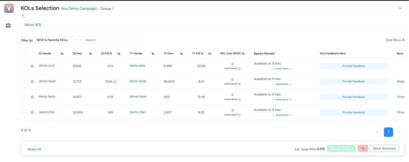Expand Read More for demo.irfan remark

coord(282,115)
